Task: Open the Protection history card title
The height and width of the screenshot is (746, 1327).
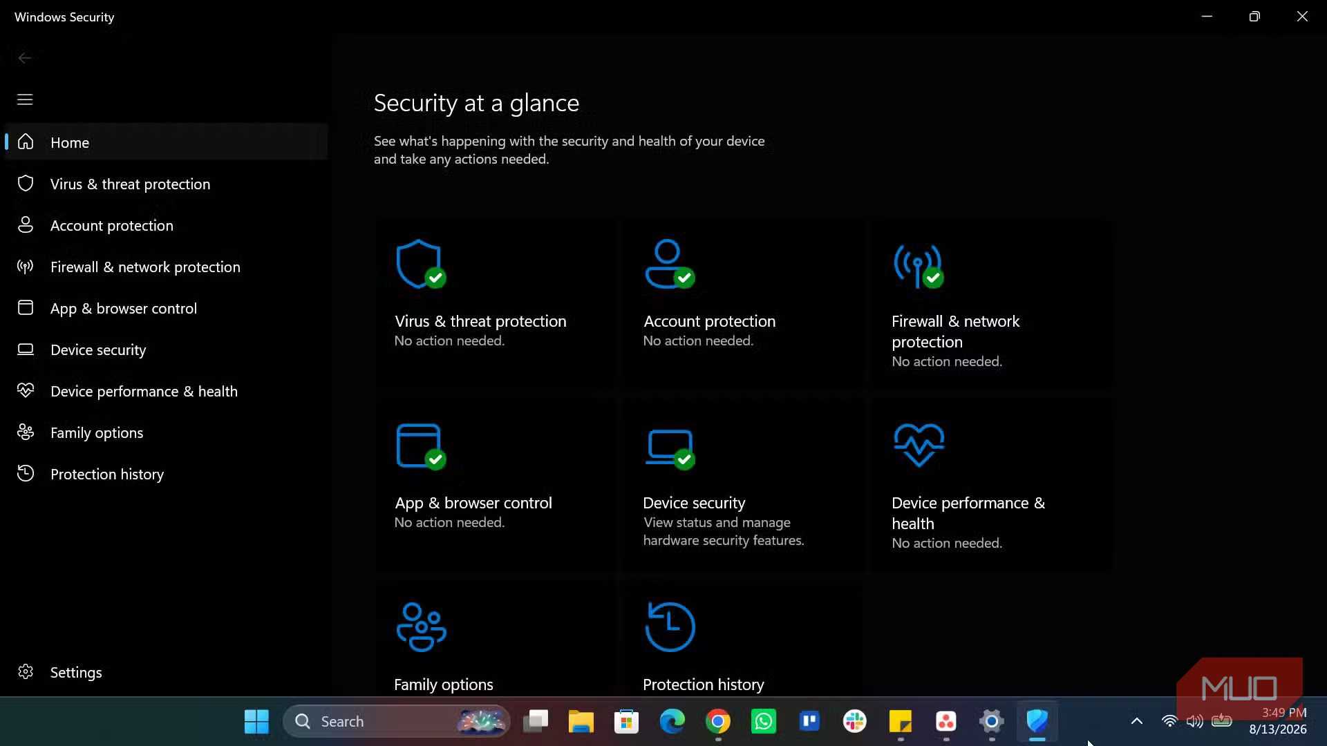Action: coord(703,685)
